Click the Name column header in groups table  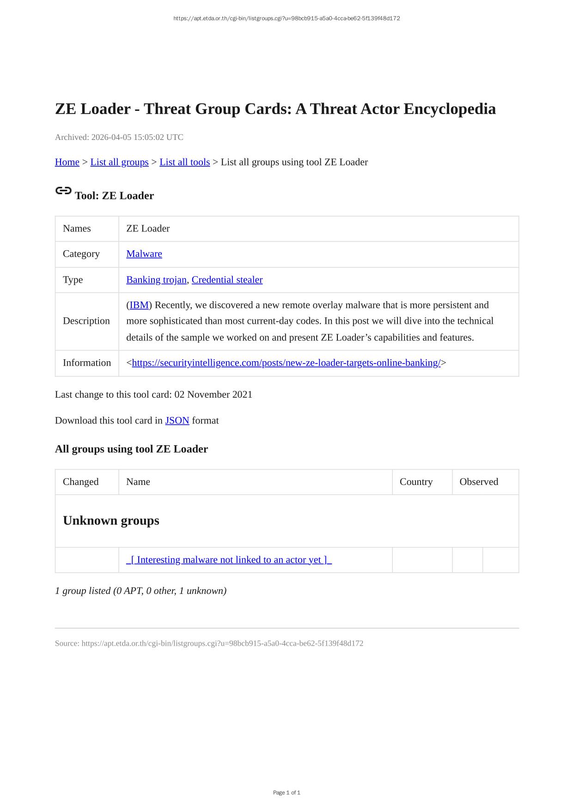pyautogui.click(x=138, y=482)
